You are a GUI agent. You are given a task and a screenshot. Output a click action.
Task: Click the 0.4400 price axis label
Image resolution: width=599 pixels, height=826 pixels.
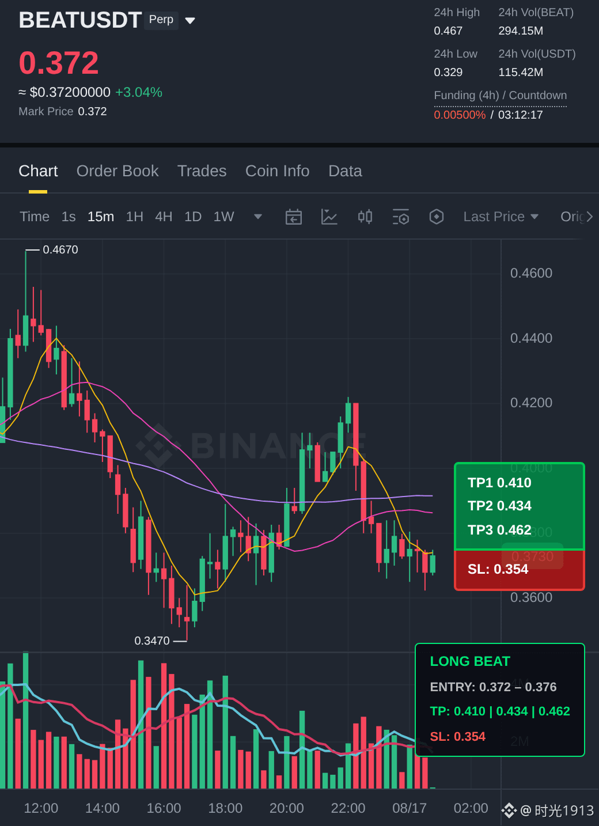point(531,338)
